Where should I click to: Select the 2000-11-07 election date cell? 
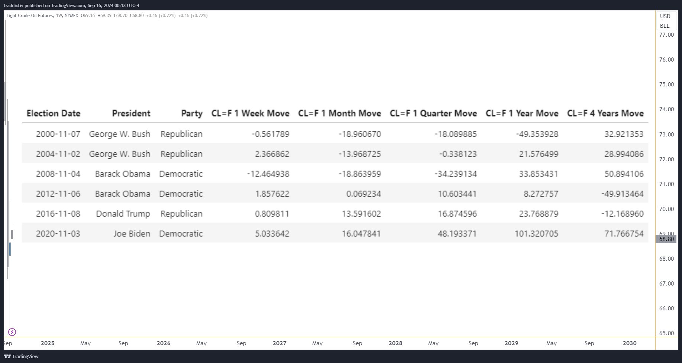point(58,134)
